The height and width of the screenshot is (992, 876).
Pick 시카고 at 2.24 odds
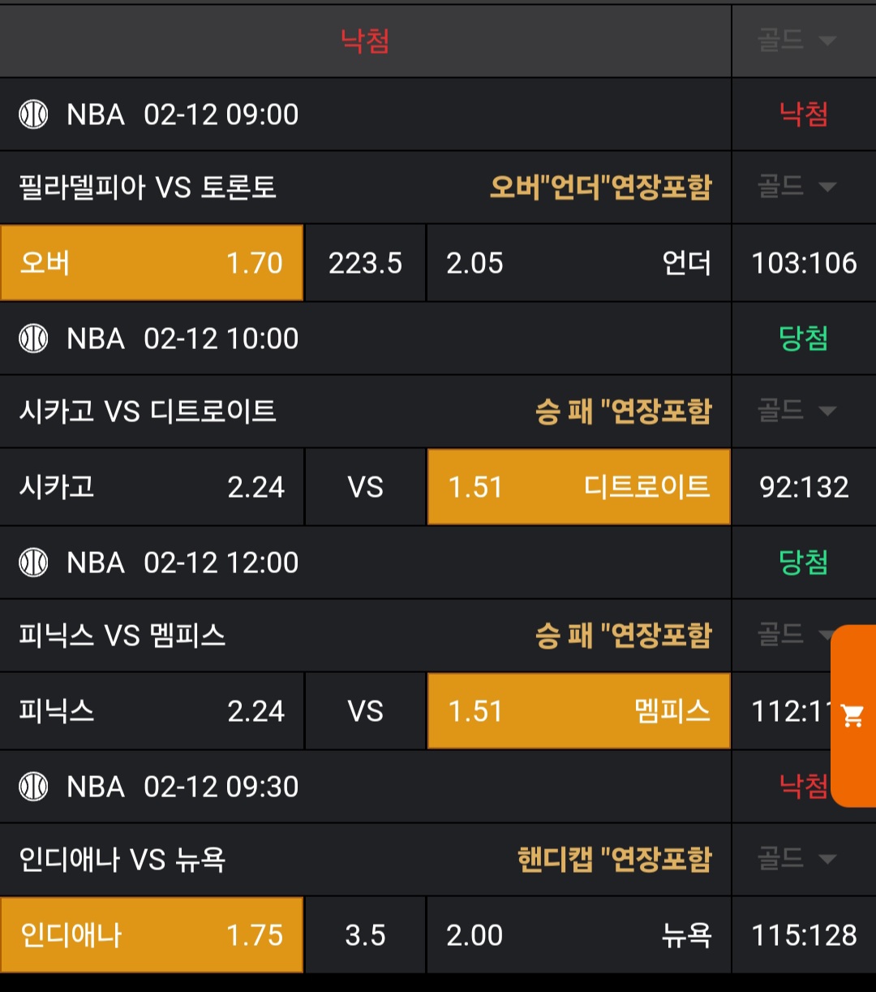pos(152,487)
